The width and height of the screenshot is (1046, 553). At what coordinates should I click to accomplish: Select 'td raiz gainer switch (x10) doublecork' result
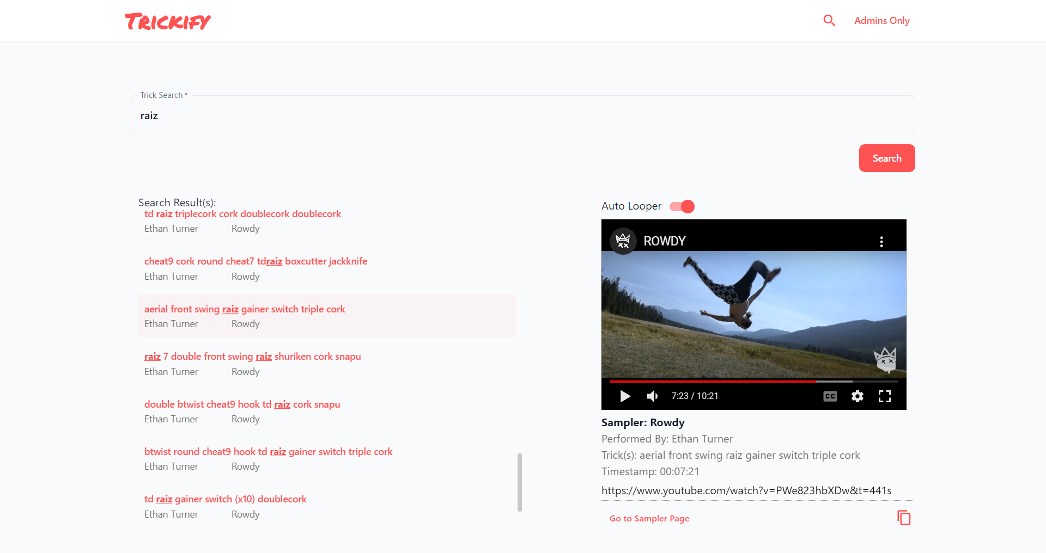tap(327, 506)
